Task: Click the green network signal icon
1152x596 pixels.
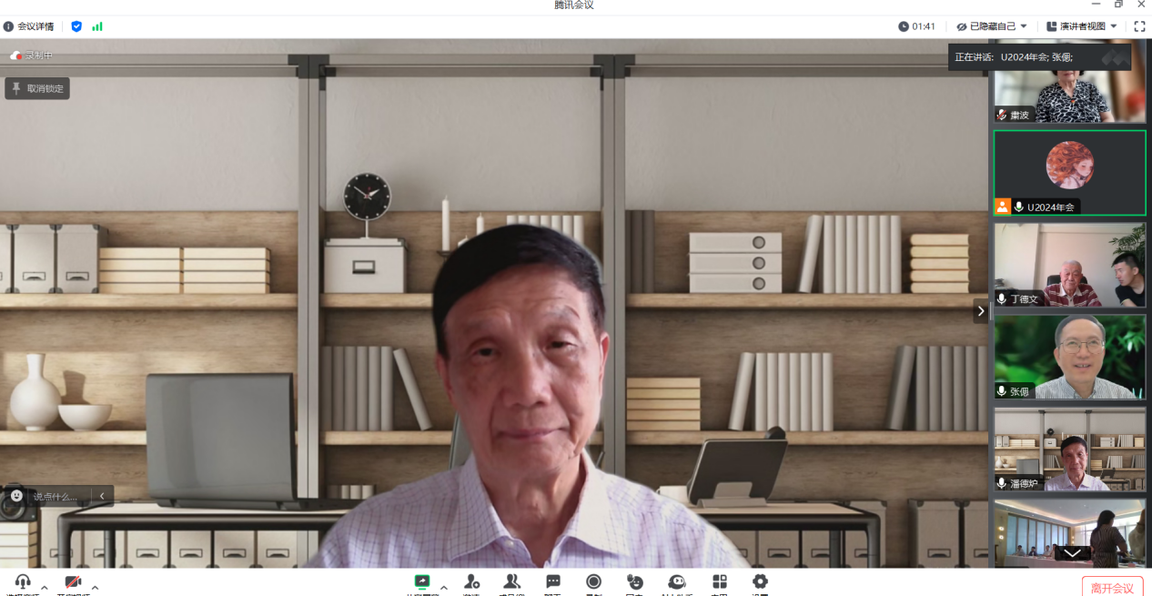Action: coord(97,26)
